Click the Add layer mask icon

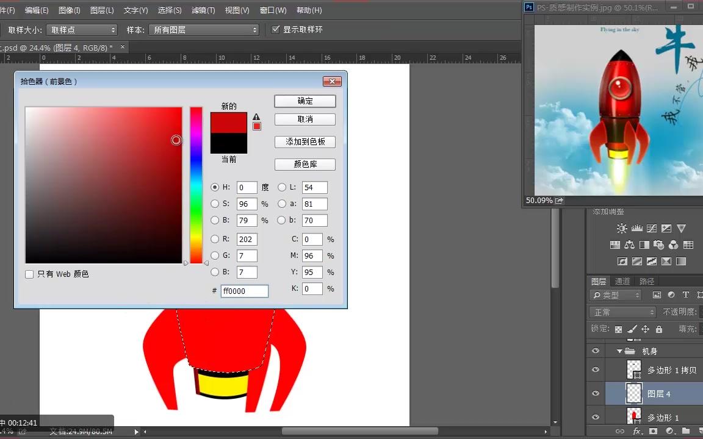(x=653, y=431)
